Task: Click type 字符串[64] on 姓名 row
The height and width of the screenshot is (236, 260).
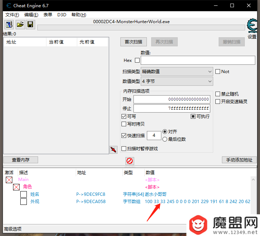Action: point(133,194)
